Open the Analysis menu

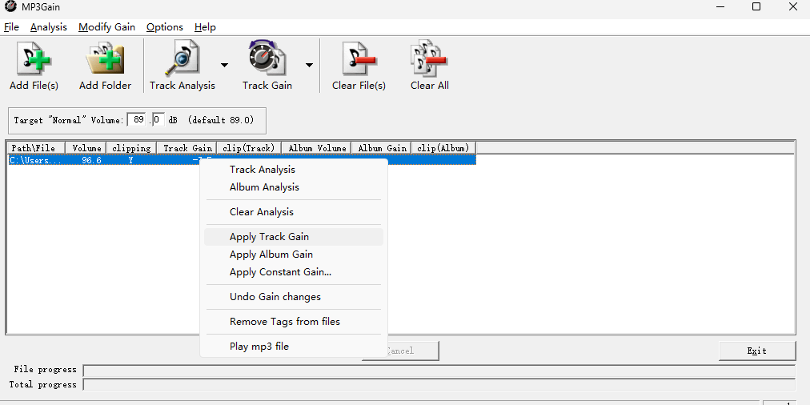click(x=49, y=27)
